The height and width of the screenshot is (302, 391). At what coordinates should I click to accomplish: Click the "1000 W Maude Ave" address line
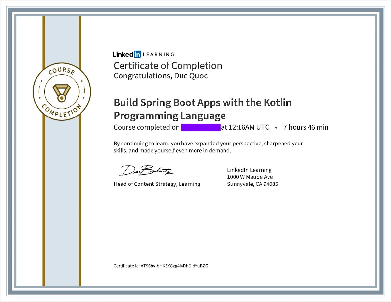click(x=250, y=177)
